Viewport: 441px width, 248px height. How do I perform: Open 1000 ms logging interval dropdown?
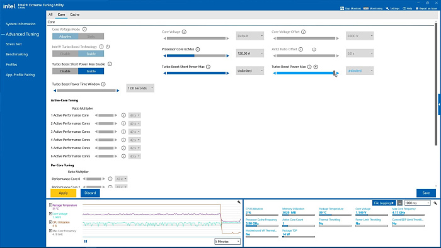click(x=417, y=203)
